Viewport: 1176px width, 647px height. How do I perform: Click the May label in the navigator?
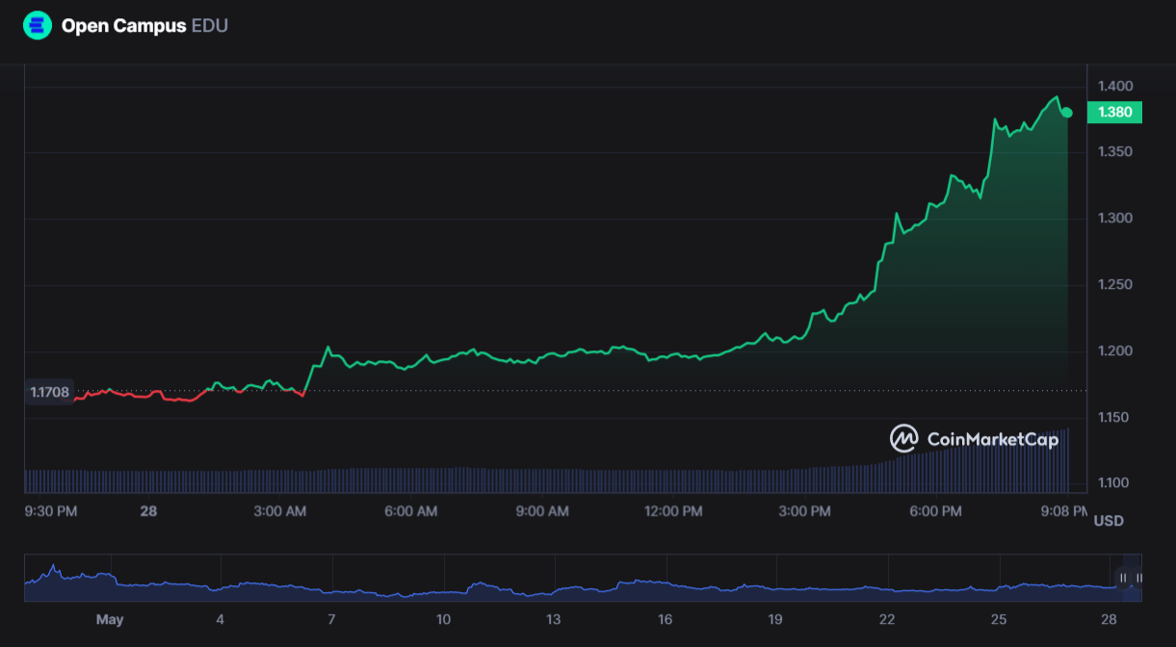[x=110, y=619]
